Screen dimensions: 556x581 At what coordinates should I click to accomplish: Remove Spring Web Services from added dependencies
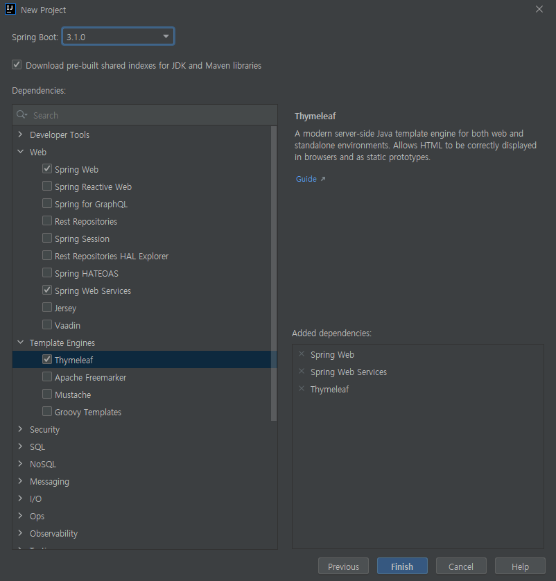(x=302, y=372)
